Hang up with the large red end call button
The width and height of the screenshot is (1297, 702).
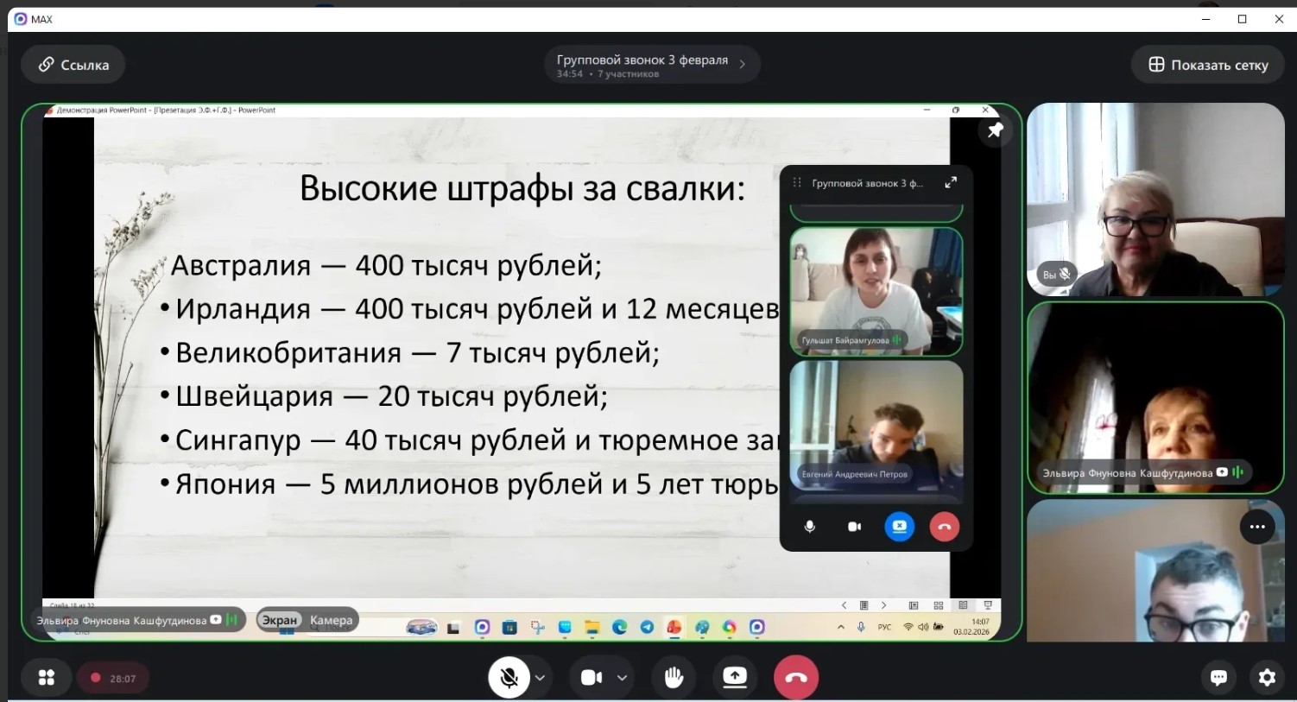pos(796,678)
